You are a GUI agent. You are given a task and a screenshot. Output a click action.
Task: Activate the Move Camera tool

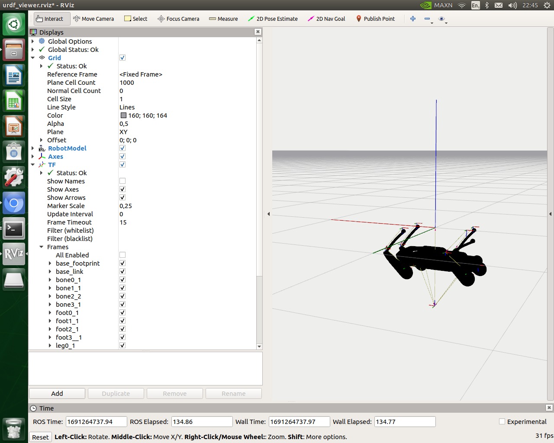pyautogui.click(x=94, y=19)
